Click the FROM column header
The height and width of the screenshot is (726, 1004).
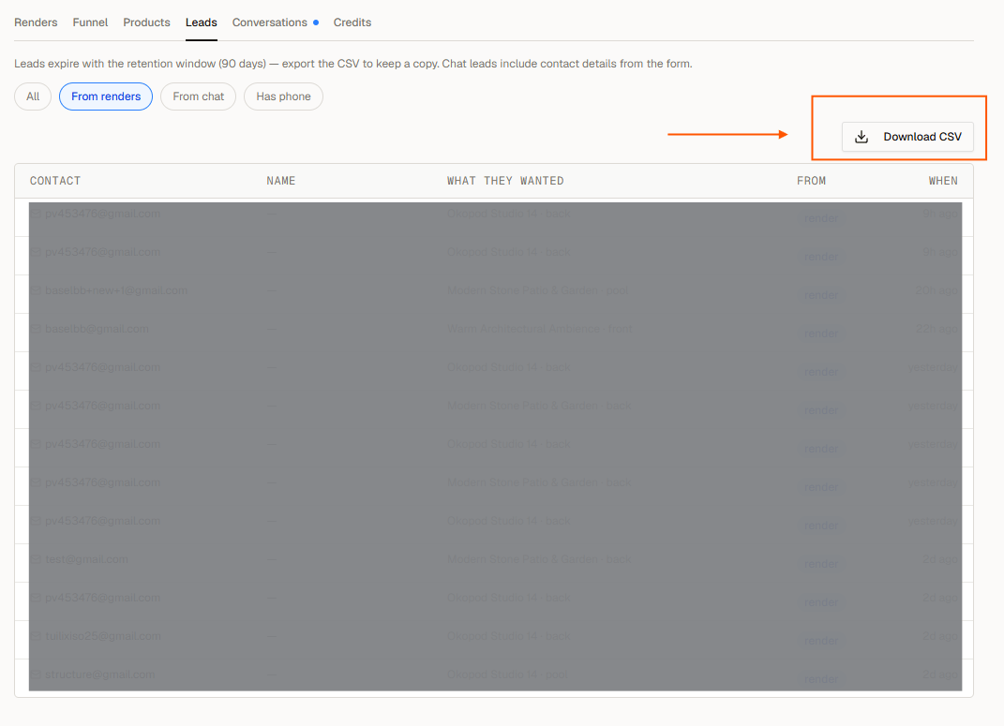coord(811,181)
